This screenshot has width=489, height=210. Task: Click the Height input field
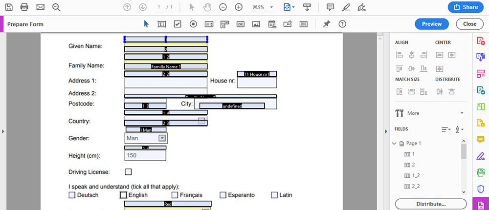tap(145, 156)
